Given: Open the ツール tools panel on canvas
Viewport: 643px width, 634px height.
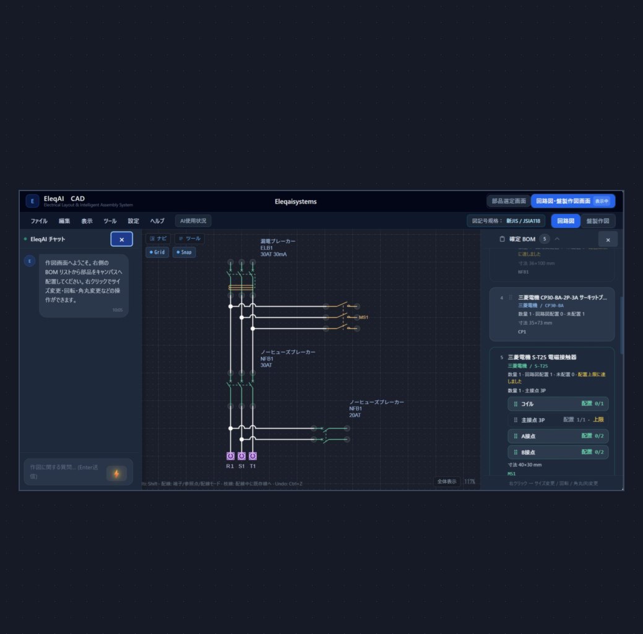Looking at the screenshot, I should tap(189, 239).
